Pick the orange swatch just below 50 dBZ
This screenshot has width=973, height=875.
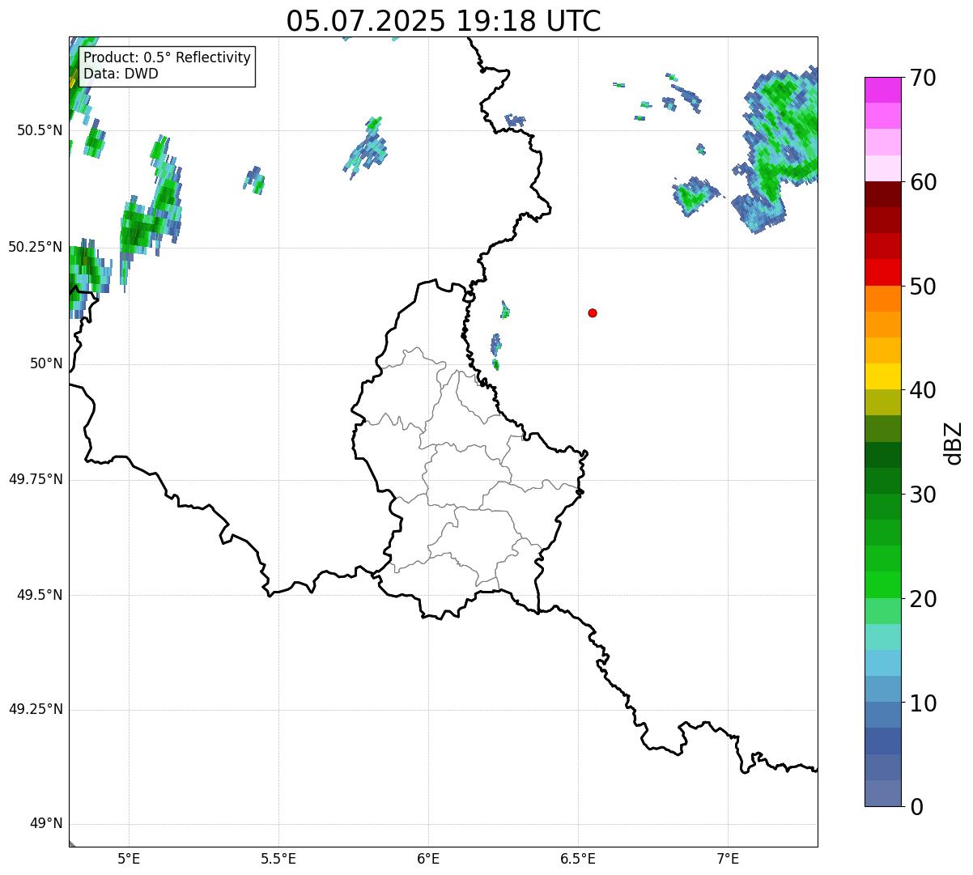point(882,299)
